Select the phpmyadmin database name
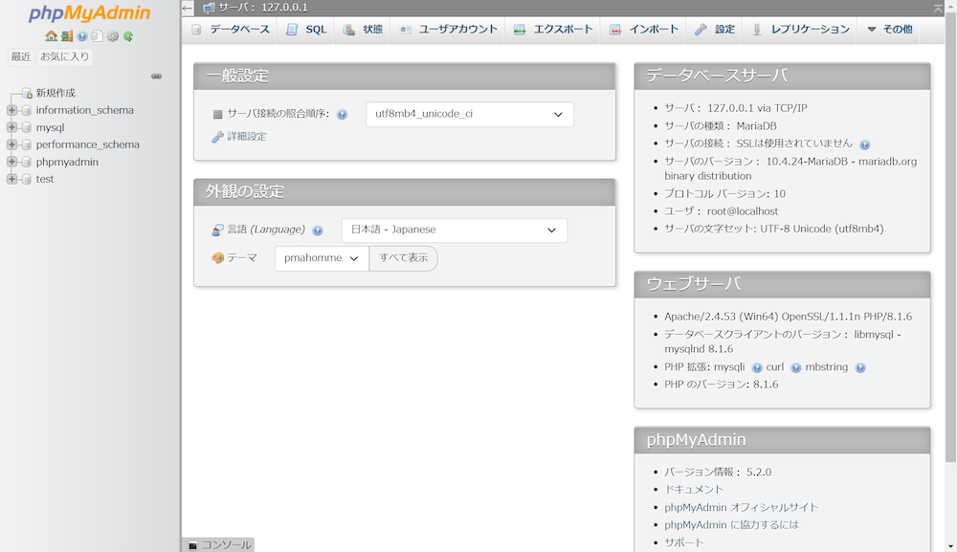Viewport: 957px width, 552px height. click(x=67, y=162)
